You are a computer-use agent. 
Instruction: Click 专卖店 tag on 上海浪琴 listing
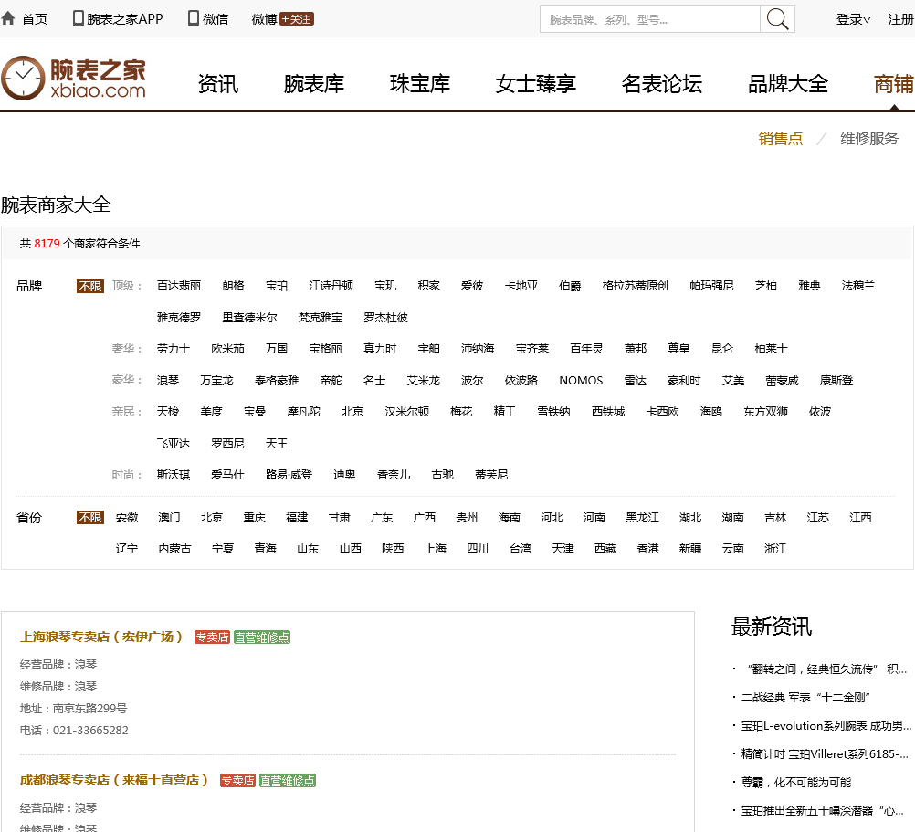(212, 637)
